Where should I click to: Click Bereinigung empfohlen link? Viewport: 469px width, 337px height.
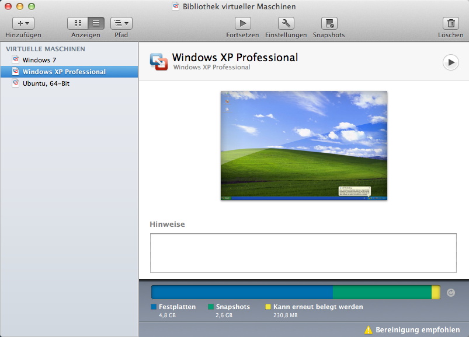[418, 329]
